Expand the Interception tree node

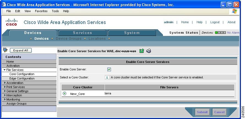pyautogui.click(x=5, y=95)
